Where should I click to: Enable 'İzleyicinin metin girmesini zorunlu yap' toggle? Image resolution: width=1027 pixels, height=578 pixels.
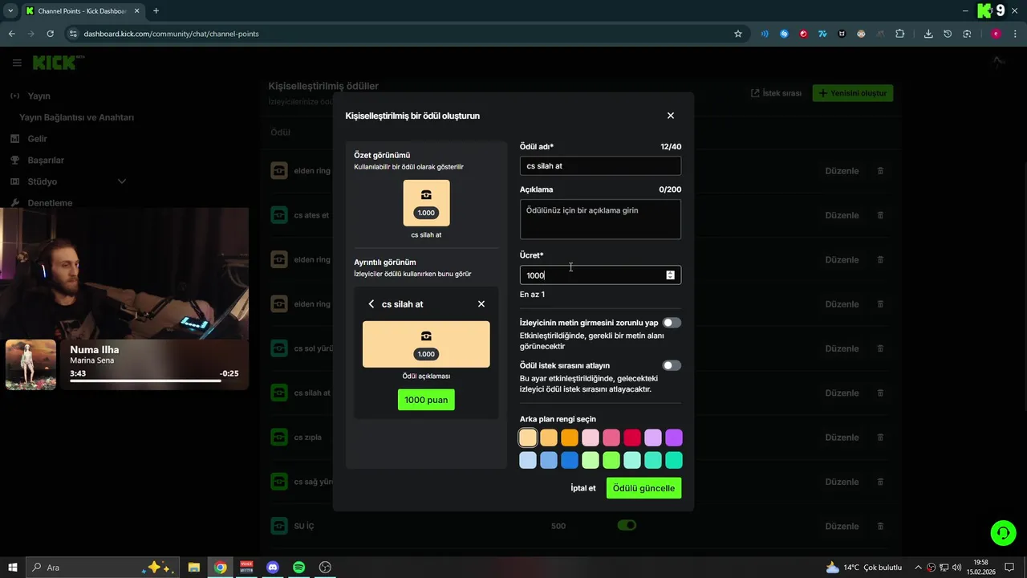[x=672, y=323]
